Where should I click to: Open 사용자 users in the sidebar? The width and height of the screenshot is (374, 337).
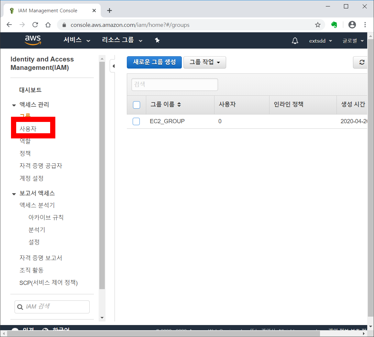tap(28, 129)
